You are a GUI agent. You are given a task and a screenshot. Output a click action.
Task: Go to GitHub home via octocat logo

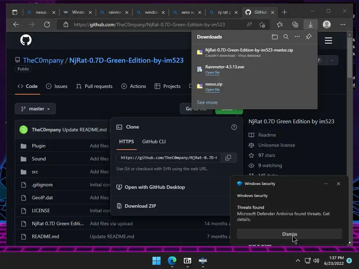click(26, 40)
